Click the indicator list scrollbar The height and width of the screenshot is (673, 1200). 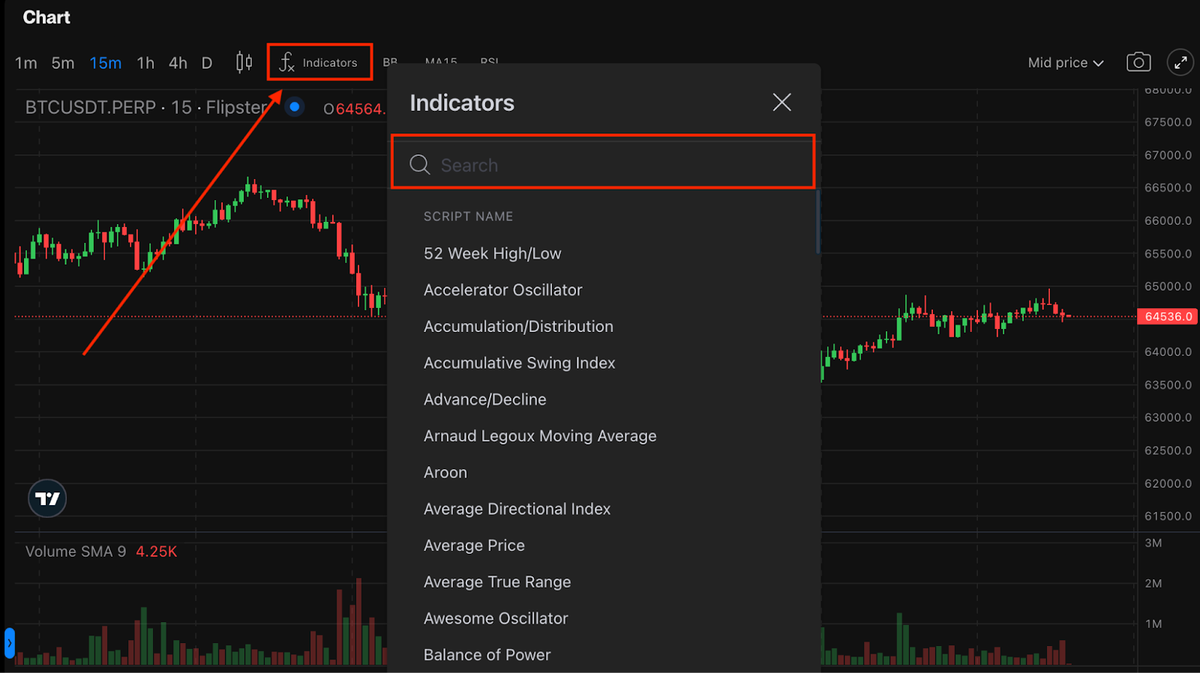coord(817,221)
